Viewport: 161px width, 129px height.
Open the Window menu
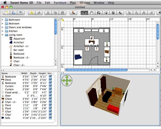coord(99,3)
